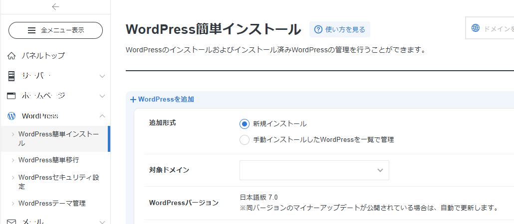Click WordPressを追加 link

click(x=166, y=100)
